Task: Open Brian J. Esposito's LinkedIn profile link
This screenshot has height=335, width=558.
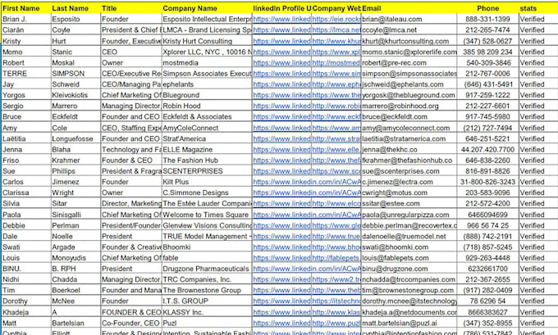Action: click(x=281, y=19)
